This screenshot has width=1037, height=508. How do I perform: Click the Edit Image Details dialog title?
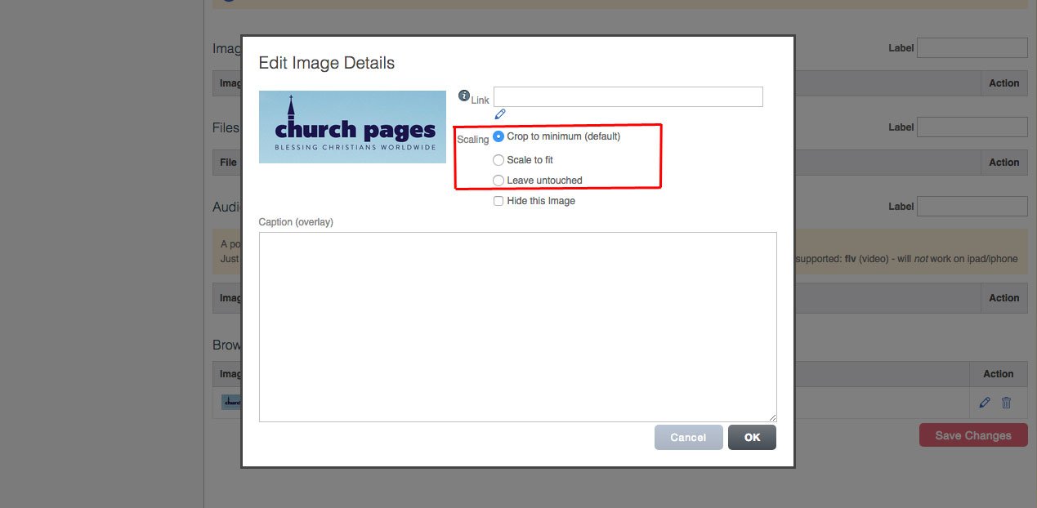click(327, 63)
